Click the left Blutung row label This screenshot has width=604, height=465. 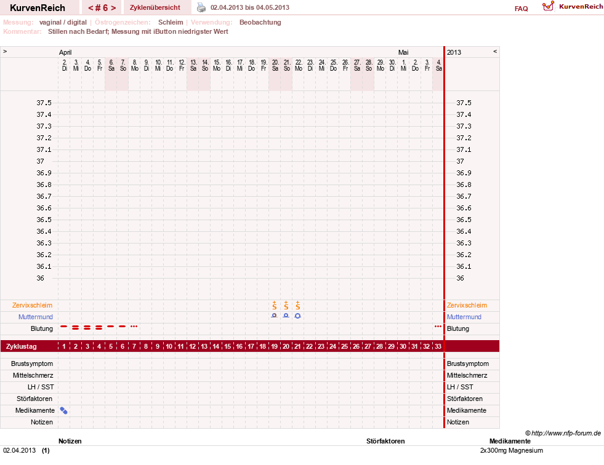42,328
